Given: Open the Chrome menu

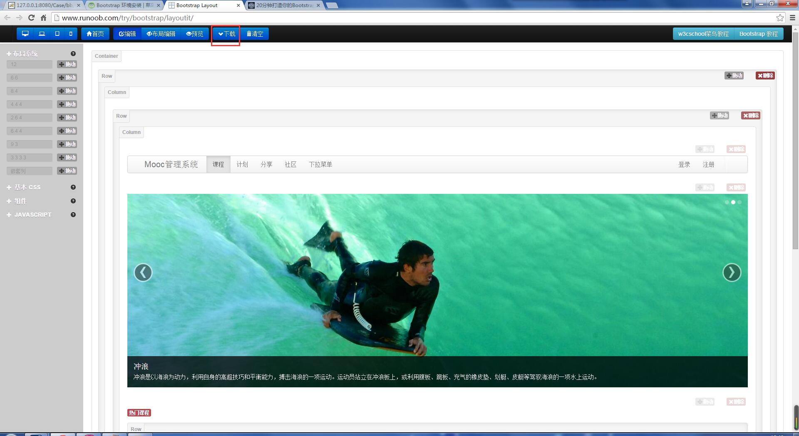Looking at the screenshot, I should coord(792,17).
